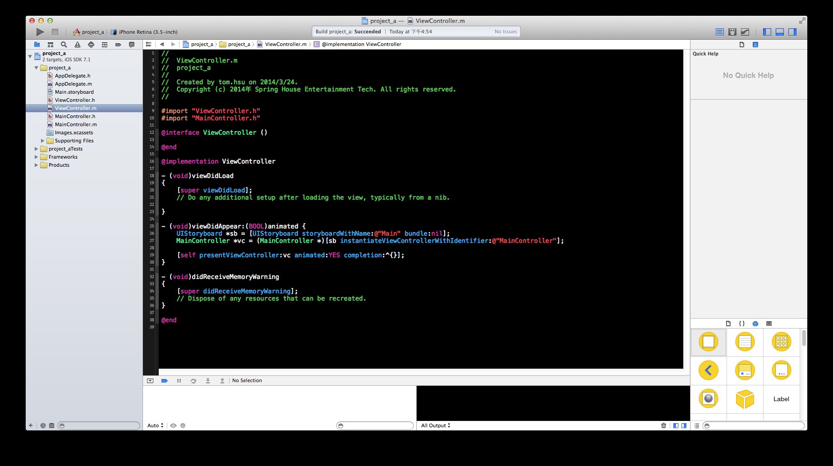Select the Navigation Controller object

tap(709, 370)
